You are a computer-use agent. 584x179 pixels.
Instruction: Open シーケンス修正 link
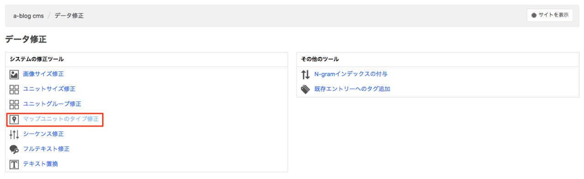click(43, 134)
